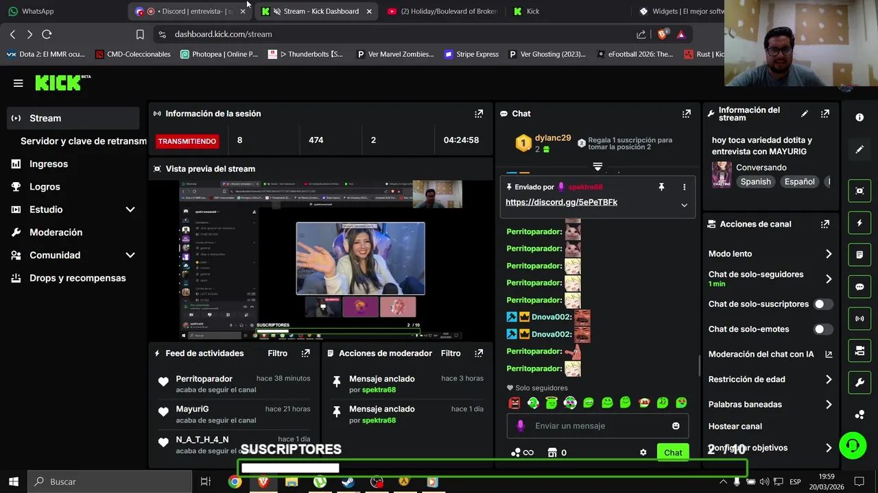This screenshot has height=493, width=878.
Task: Open Chat de solo-seguidores options arrow
Action: 829,279
